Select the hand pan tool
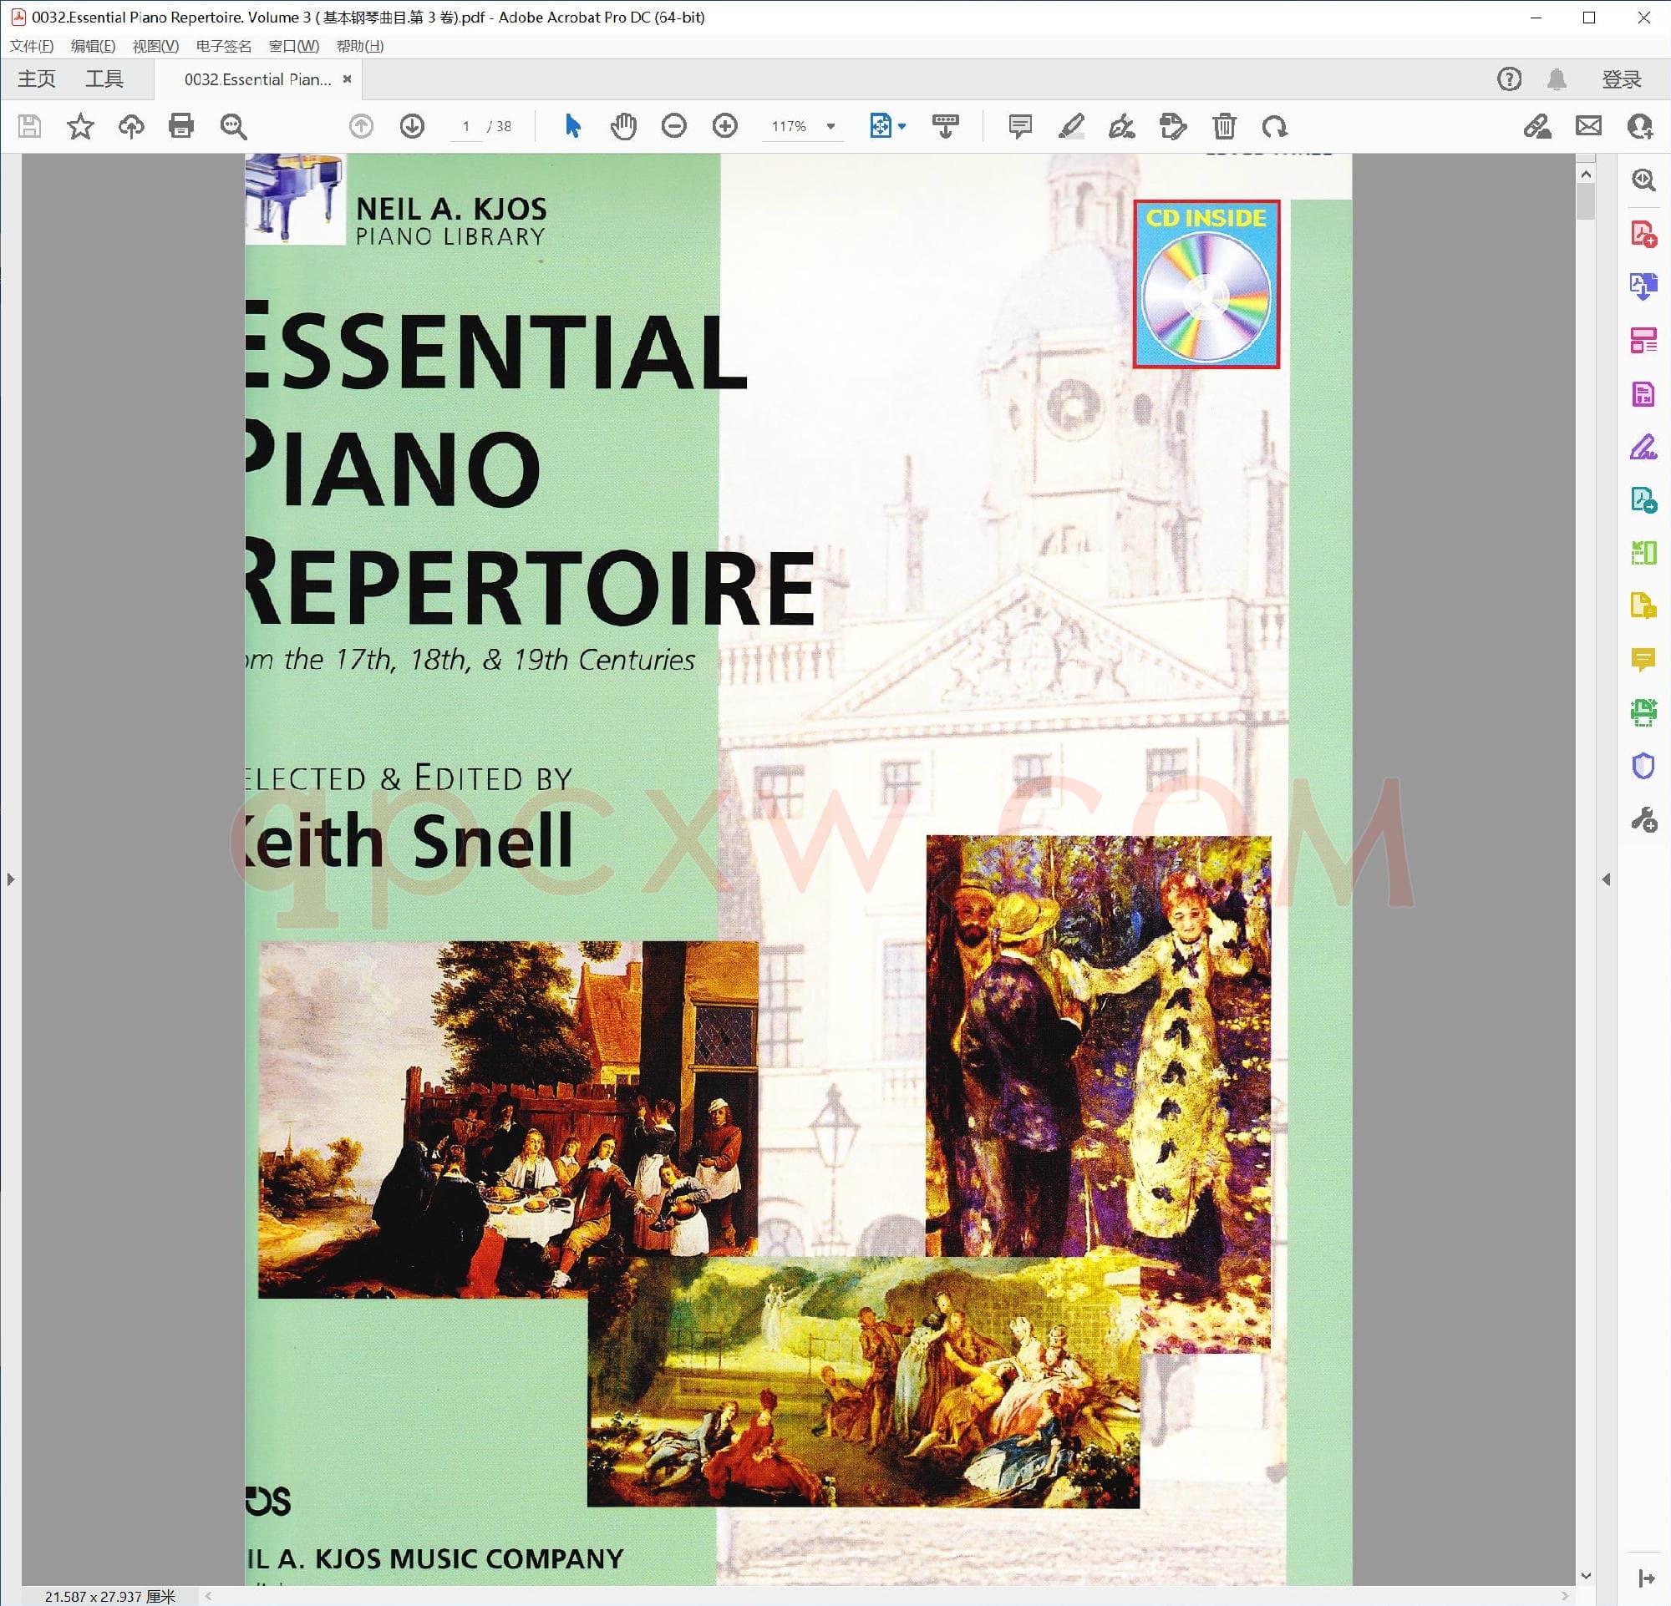The image size is (1671, 1606). [x=623, y=126]
